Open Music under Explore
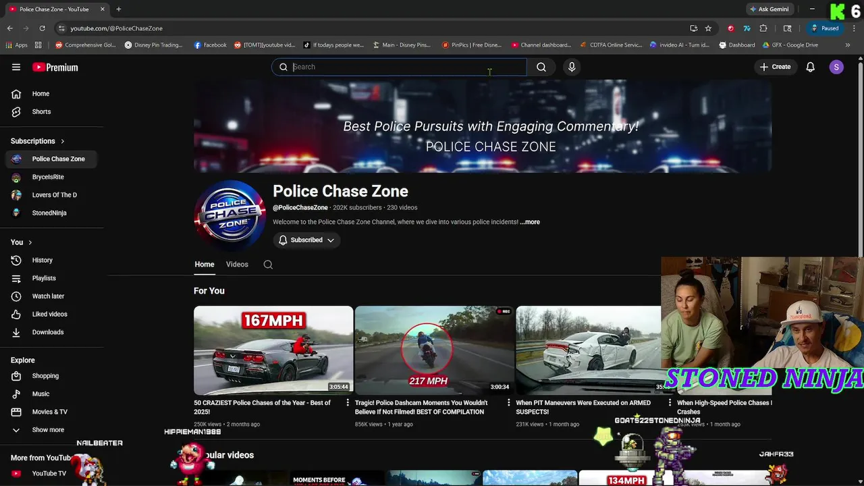 click(51, 394)
